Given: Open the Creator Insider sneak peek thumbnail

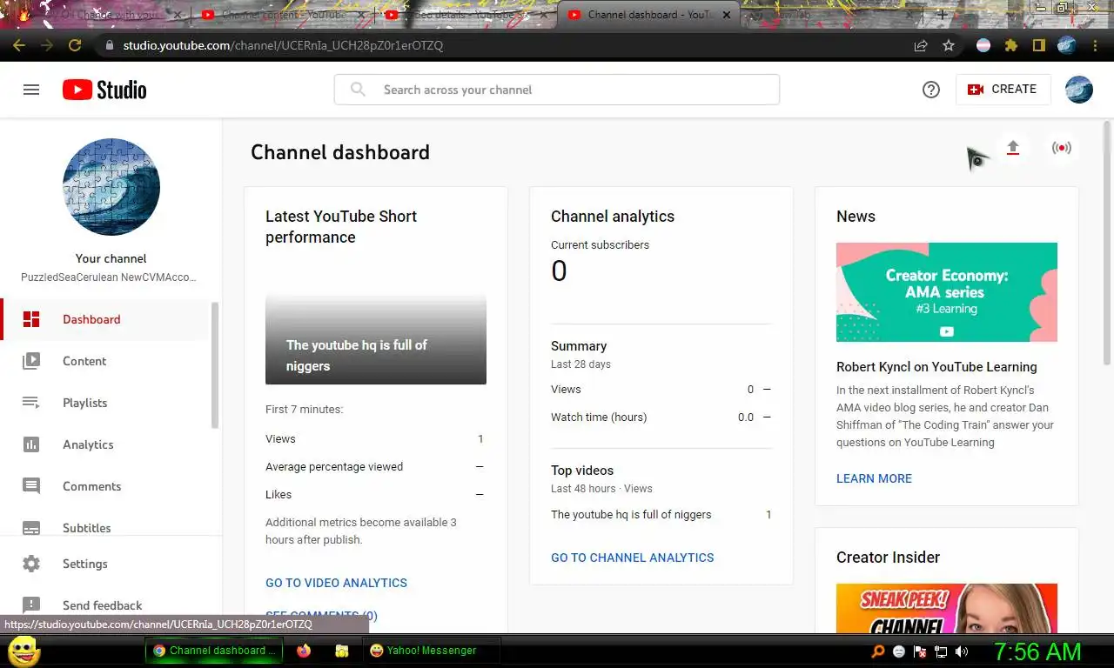Looking at the screenshot, I should 947,608.
